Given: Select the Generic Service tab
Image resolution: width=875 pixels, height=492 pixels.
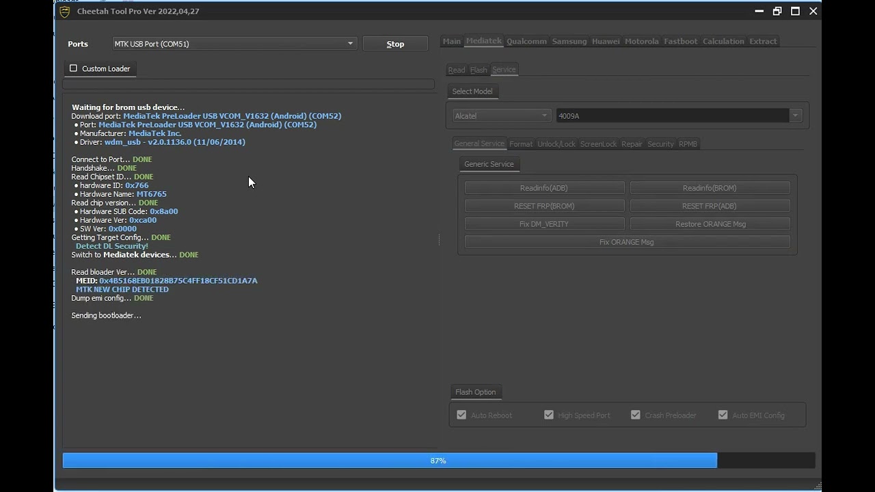Looking at the screenshot, I should (489, 164).
